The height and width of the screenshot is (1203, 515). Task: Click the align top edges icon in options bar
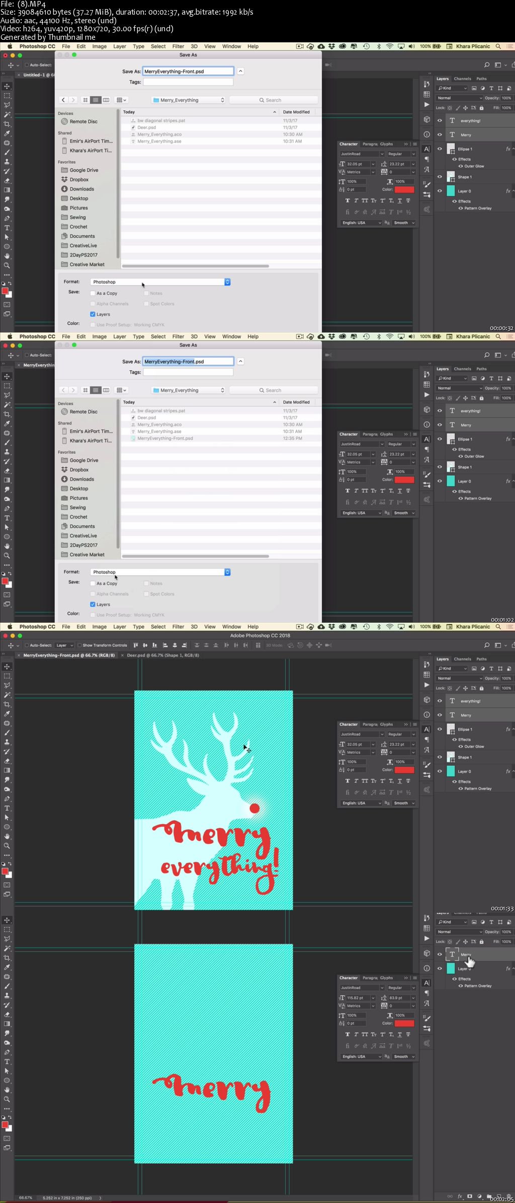136,645
